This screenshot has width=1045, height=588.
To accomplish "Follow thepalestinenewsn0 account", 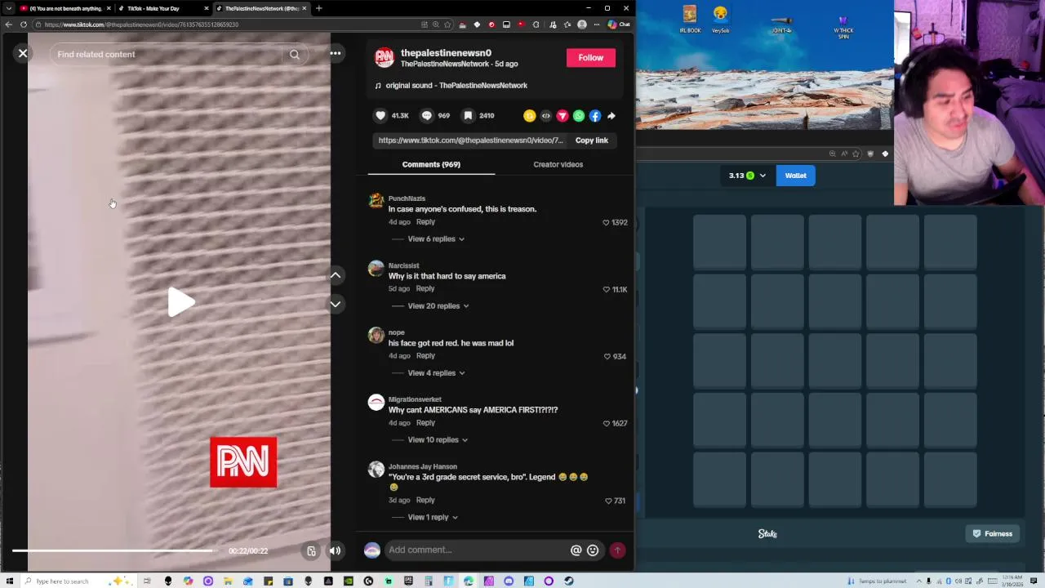I will pos(590,57).
